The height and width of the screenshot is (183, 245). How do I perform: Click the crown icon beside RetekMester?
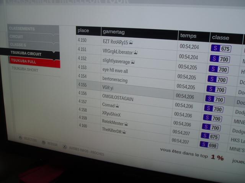[126, 124]
